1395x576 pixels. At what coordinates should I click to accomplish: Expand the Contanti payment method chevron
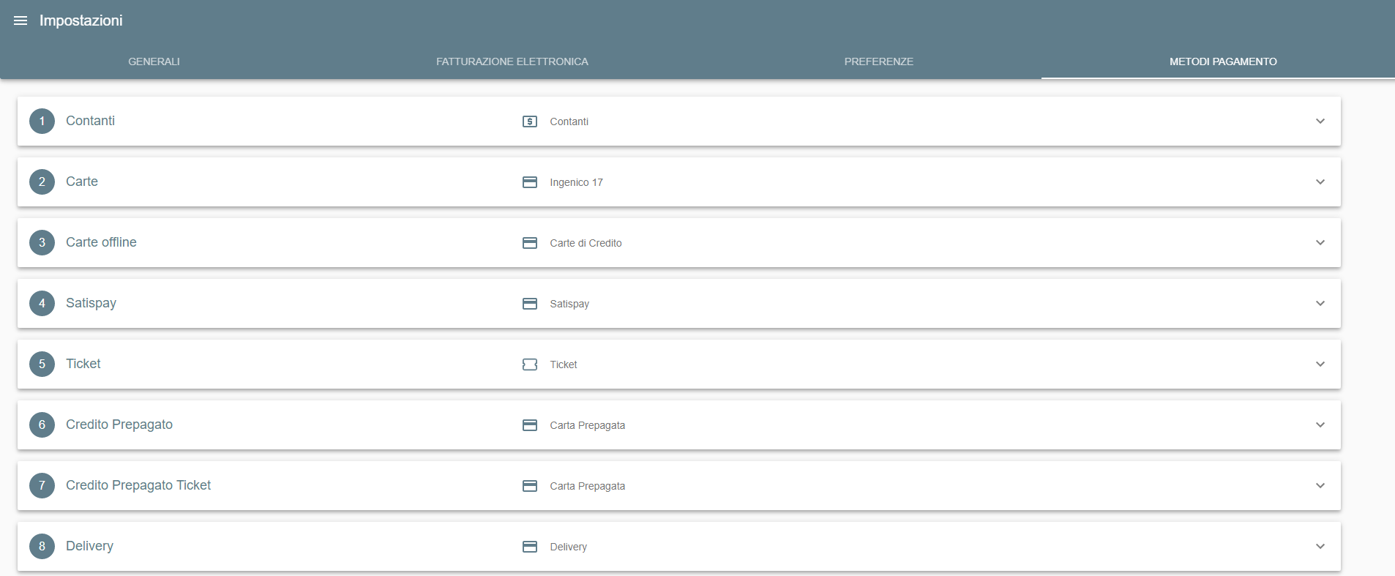1320,121
